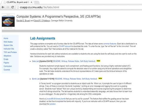This screenshot has height=106, width=142.
Task: Click the address bar URL field
Action: [79, 7]
